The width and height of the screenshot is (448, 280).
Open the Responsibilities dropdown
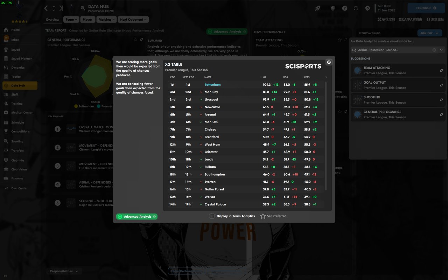click(64, 271)
